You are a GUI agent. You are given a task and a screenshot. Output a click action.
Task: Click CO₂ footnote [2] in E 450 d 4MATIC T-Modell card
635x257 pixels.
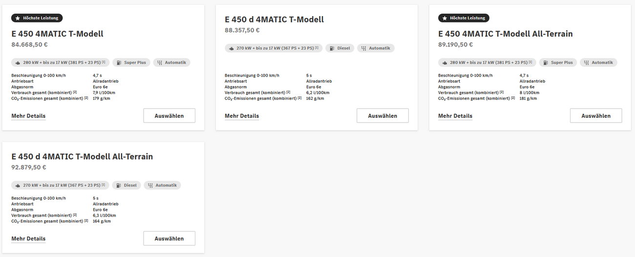pos(300,98)
